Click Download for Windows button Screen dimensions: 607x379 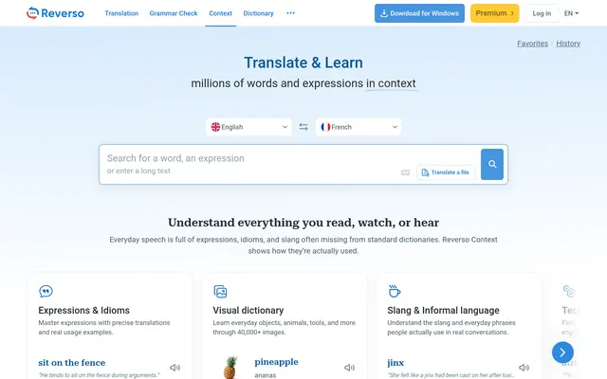(419, 13)
